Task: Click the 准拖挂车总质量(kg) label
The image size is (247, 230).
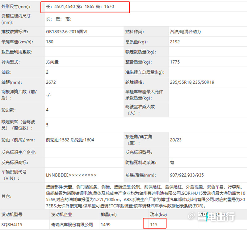Action: tap(145, 72)
